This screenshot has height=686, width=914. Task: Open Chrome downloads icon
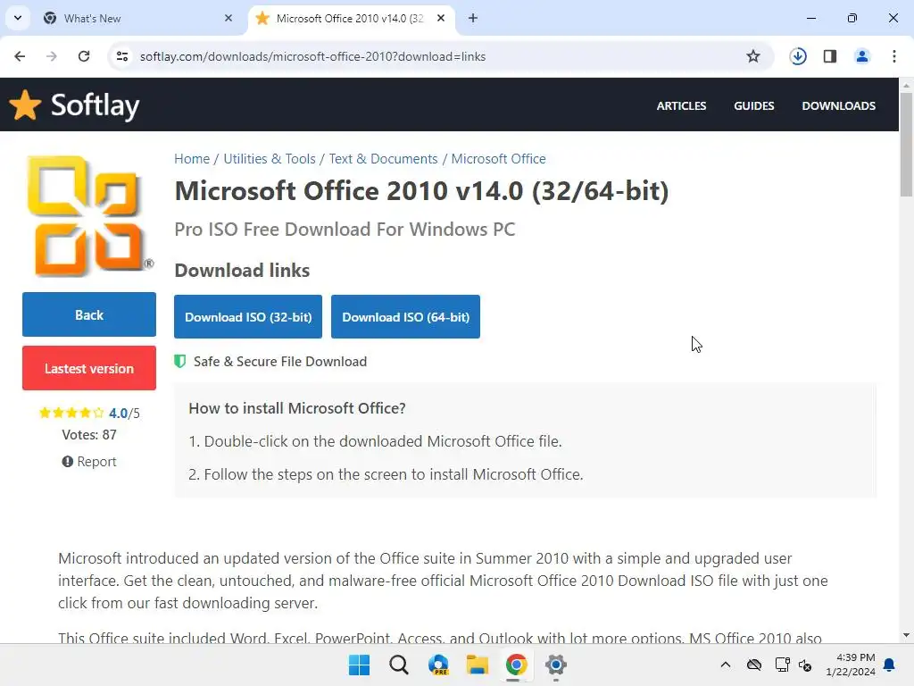(x=798, y=56)
